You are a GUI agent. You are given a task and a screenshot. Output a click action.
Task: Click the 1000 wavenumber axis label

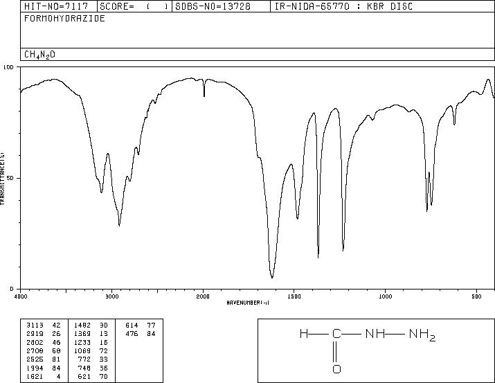click(x=386, y=296)
